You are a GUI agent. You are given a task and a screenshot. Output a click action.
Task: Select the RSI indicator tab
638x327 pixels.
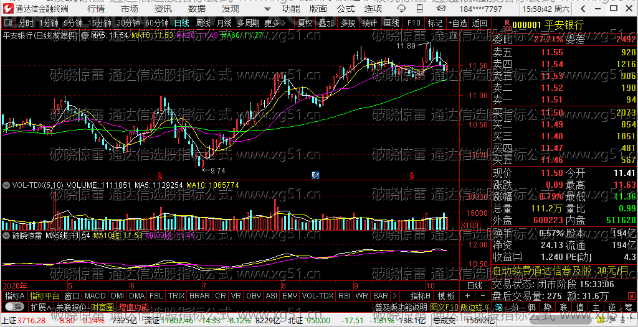coord(344,296)
